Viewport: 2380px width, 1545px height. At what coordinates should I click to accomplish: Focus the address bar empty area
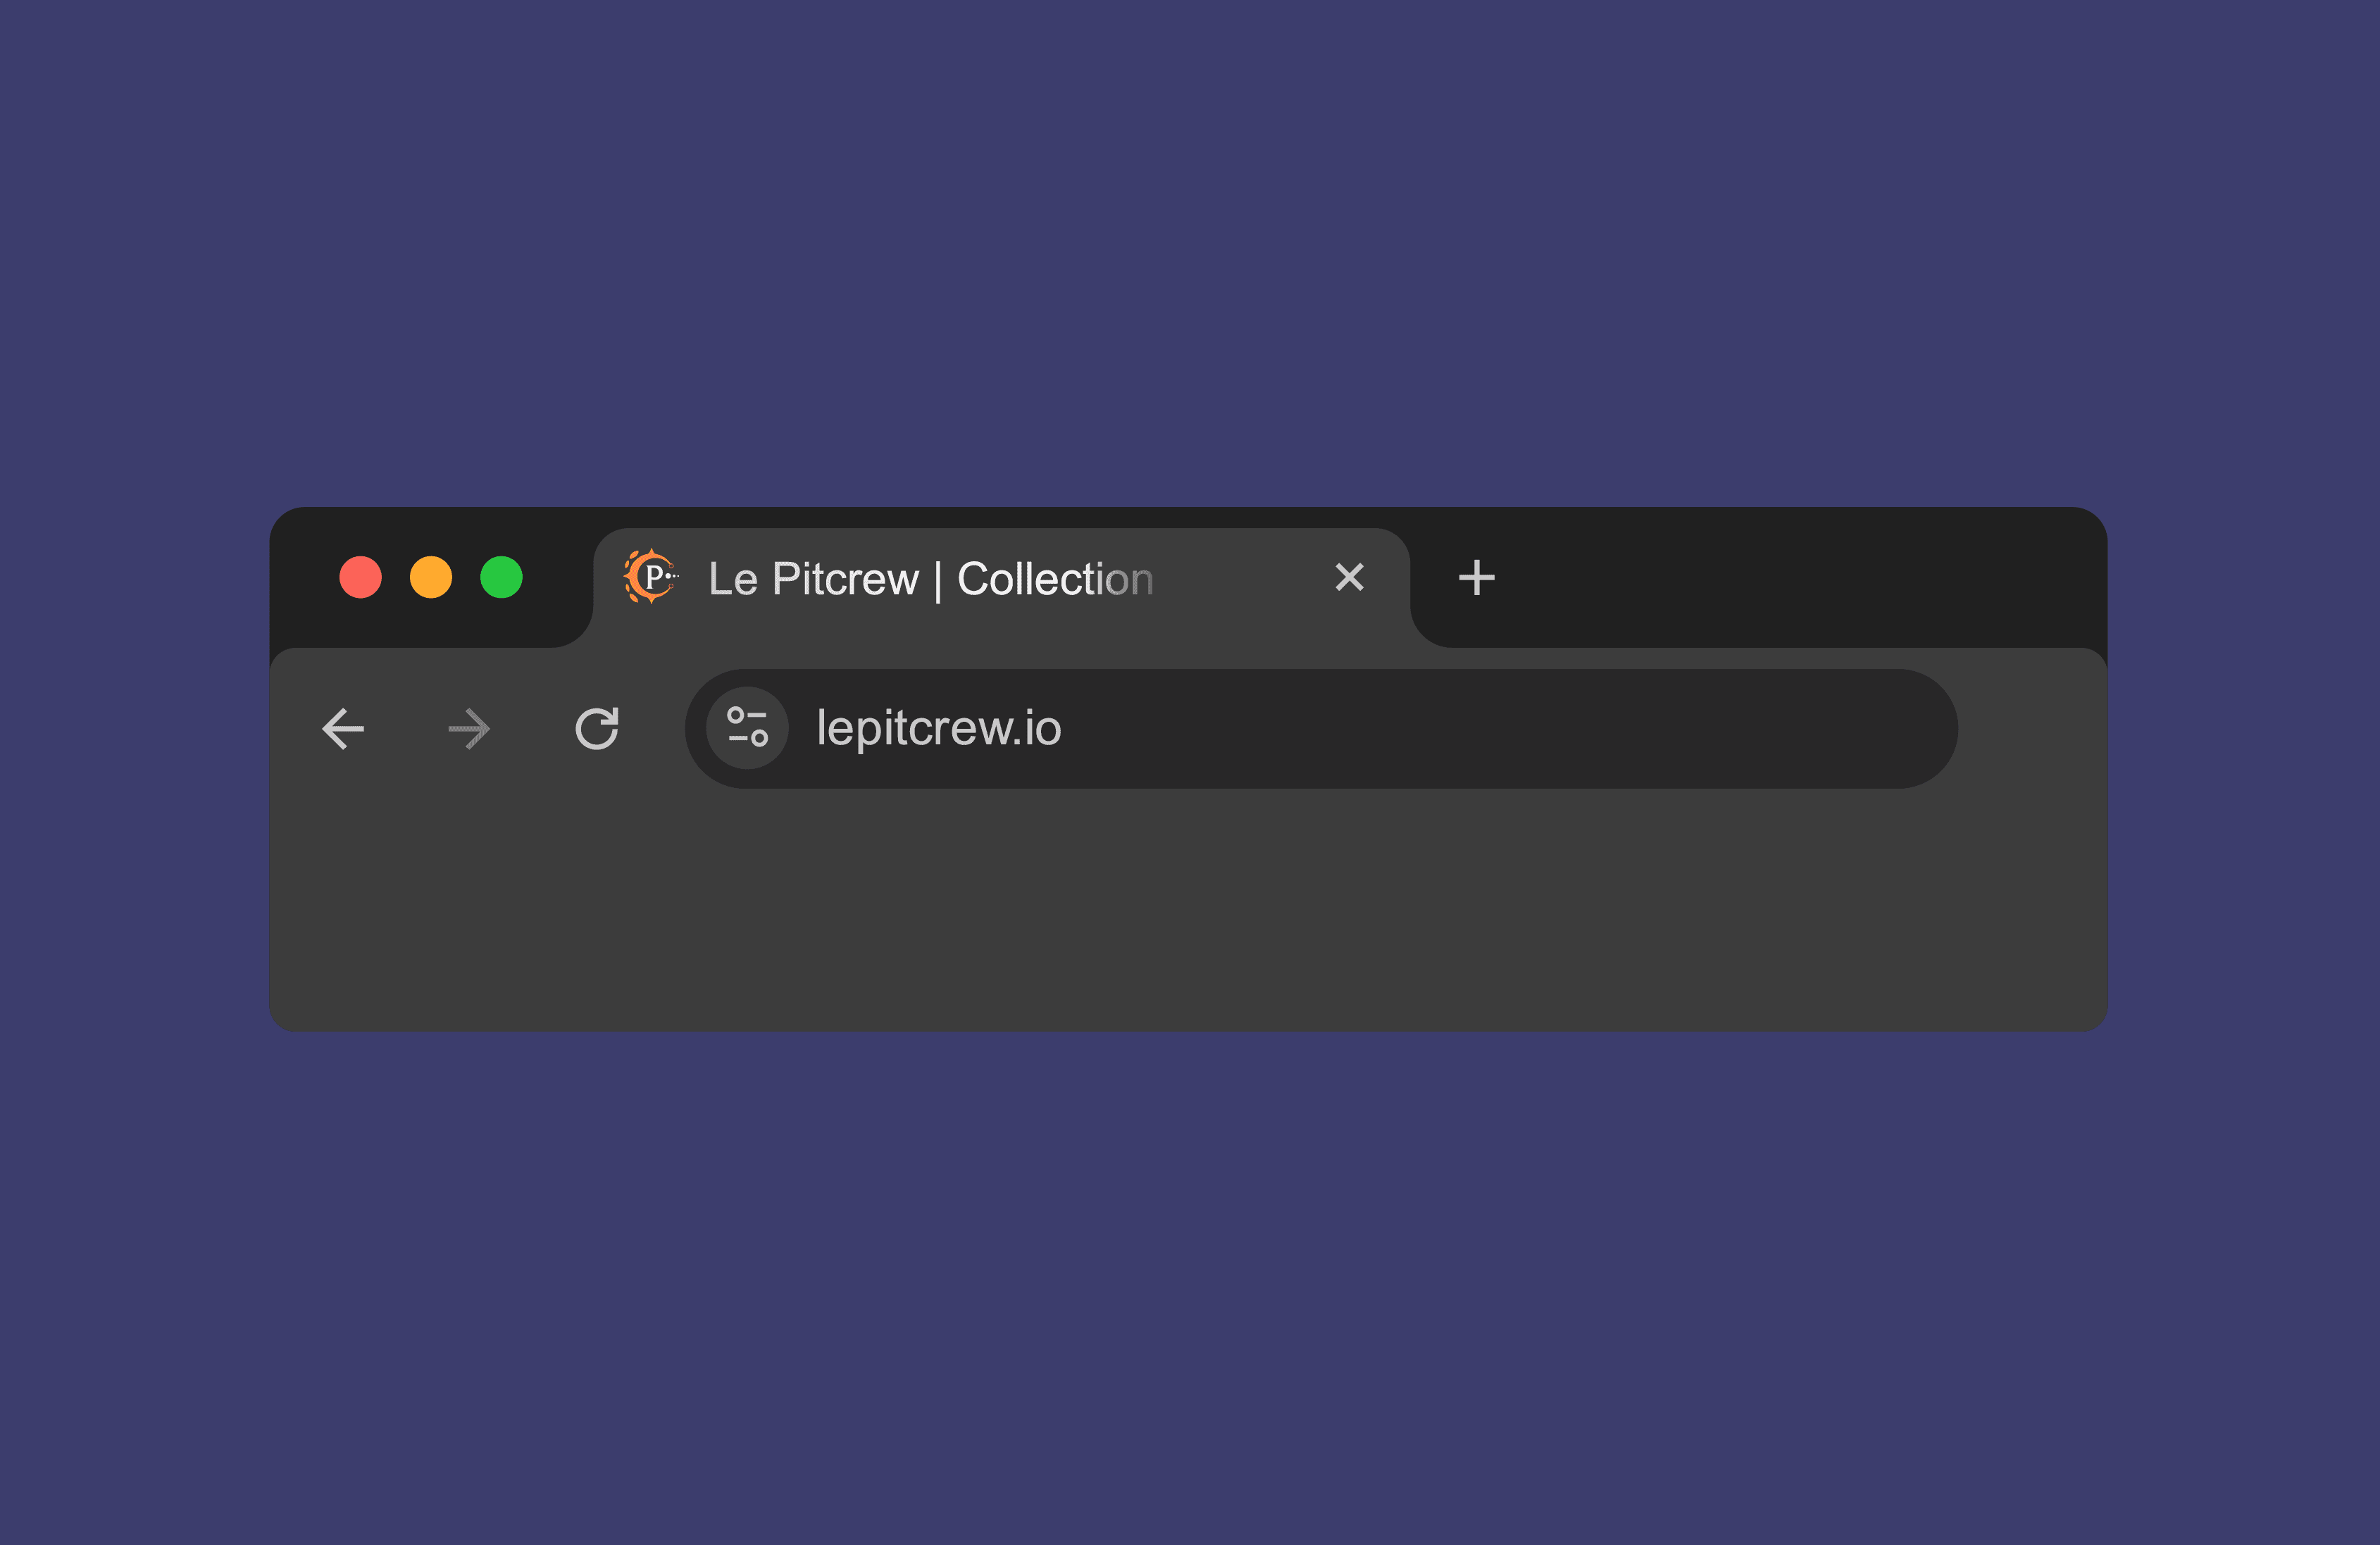click(x=1500, y=728)
